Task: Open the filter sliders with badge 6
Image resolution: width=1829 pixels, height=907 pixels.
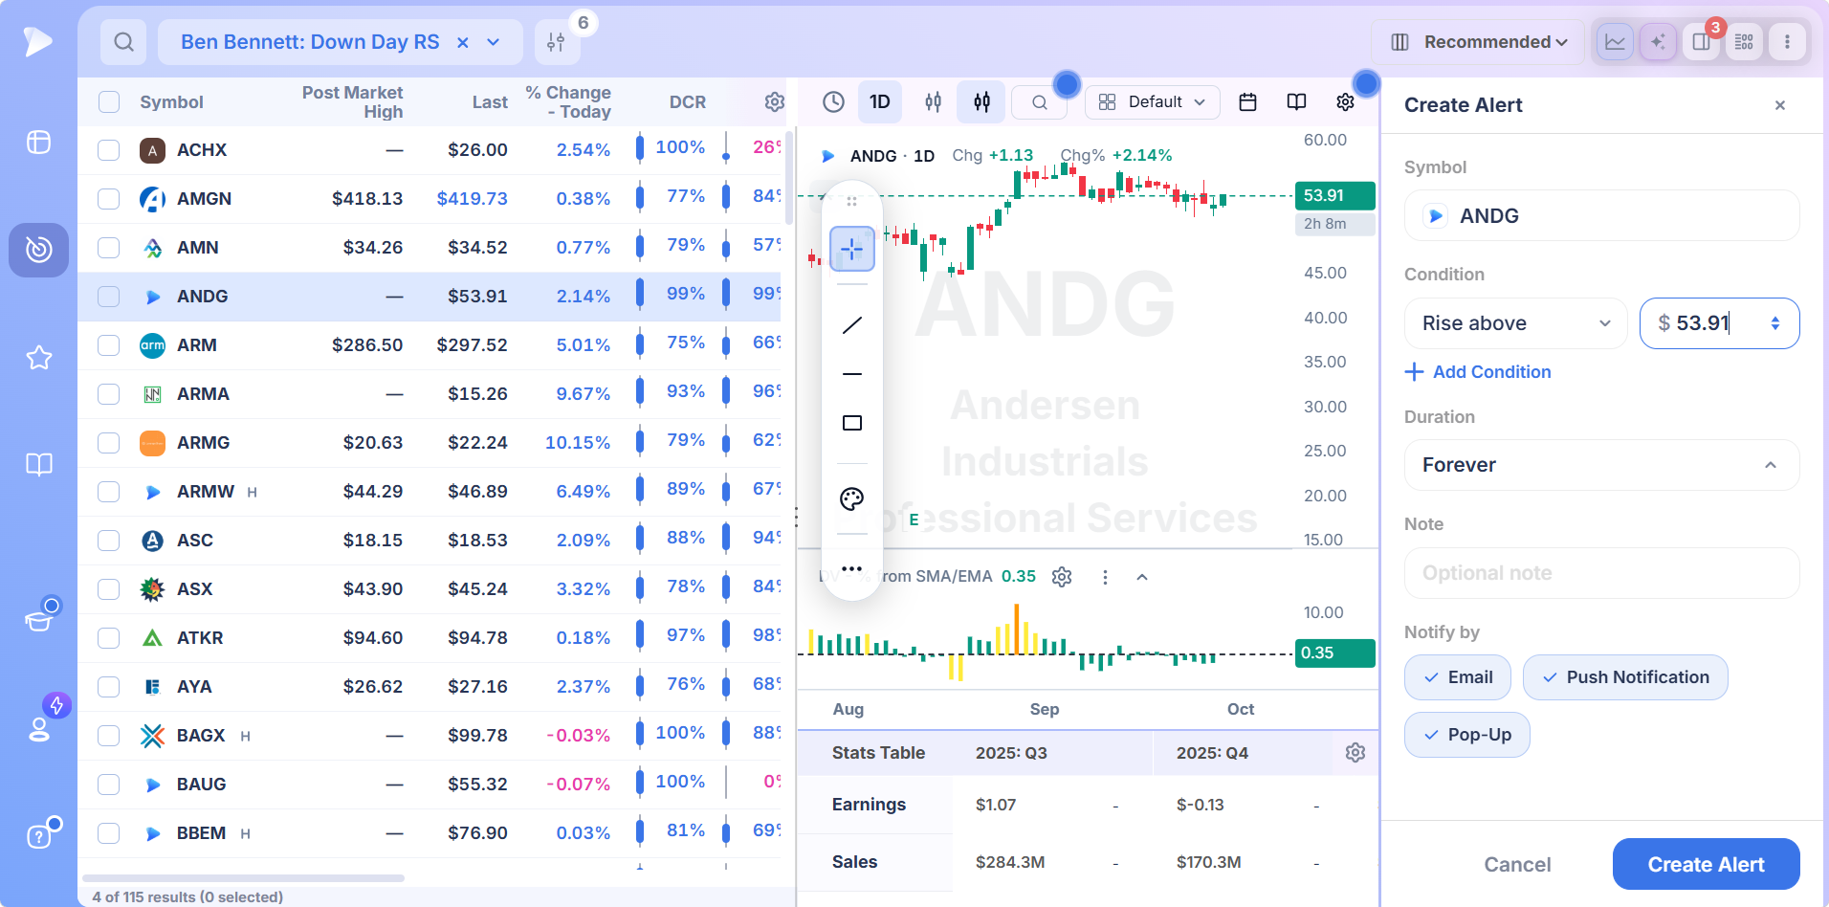Action: pos(556,42)
